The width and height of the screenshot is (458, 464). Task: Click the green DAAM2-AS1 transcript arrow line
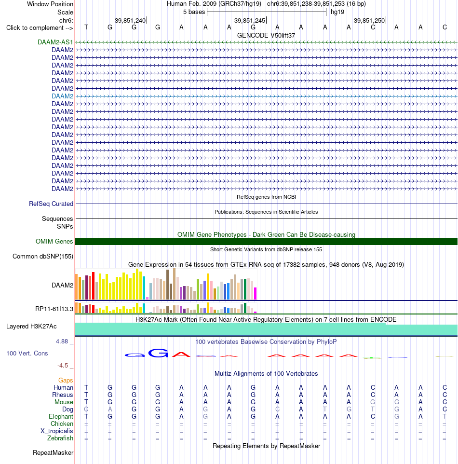point(266,42)
